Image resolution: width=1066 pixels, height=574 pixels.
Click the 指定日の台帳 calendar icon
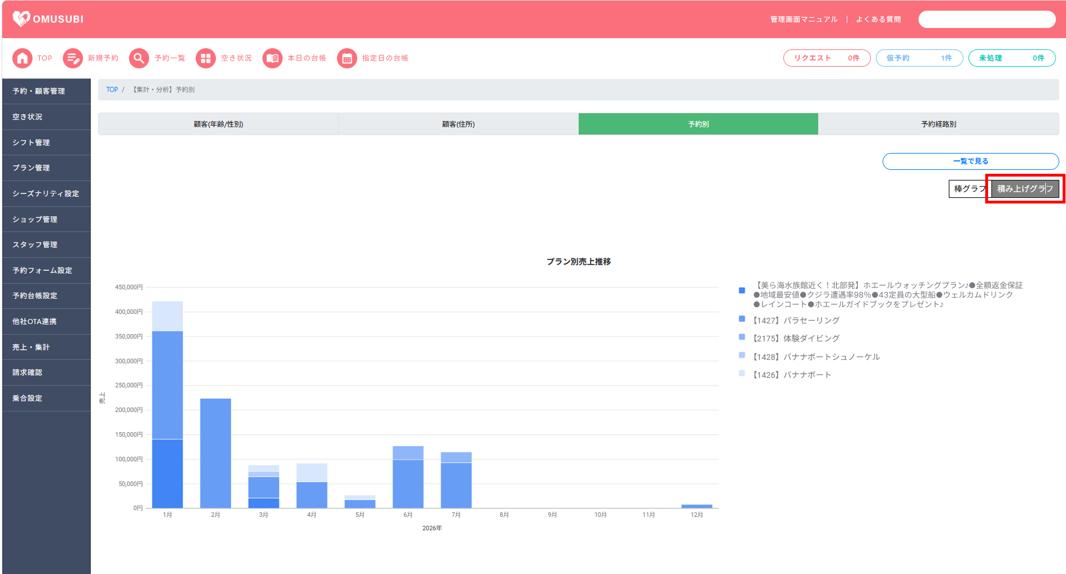coord(347,58)
